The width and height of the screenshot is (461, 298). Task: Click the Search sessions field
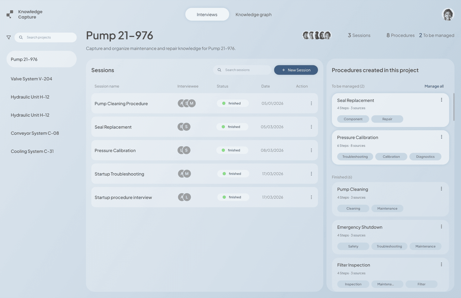242,70
